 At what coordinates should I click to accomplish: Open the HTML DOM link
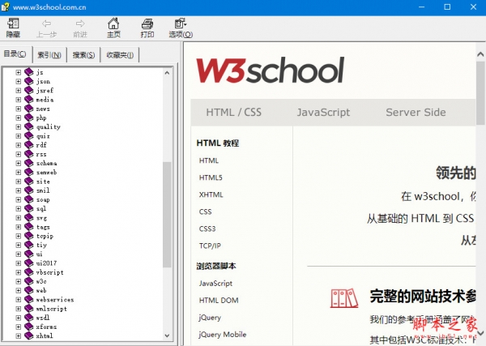219,300
